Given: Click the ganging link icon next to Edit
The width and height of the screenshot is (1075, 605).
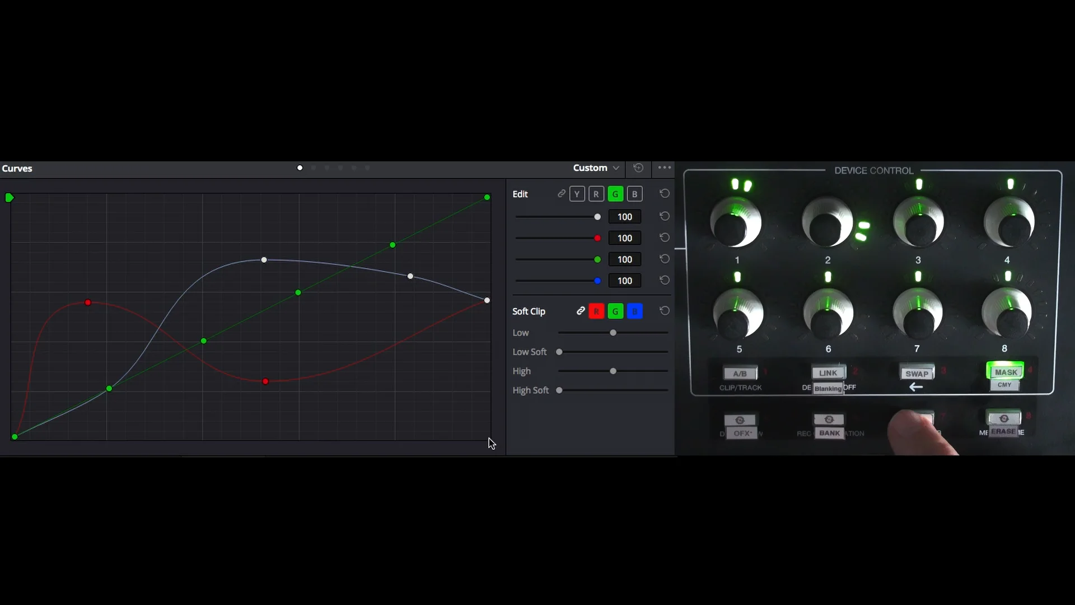Looking at the screenshot, I should tap(562, 194).
